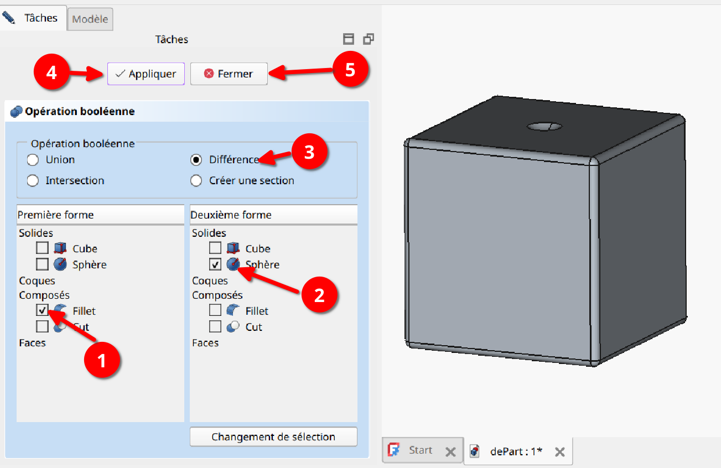Uncheck the Sphère checkbox in Deuxième forme
Screen dimensions: 721x468
point(215,264)
